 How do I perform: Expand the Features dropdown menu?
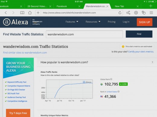pyautogui.click(x=72, y=22)
